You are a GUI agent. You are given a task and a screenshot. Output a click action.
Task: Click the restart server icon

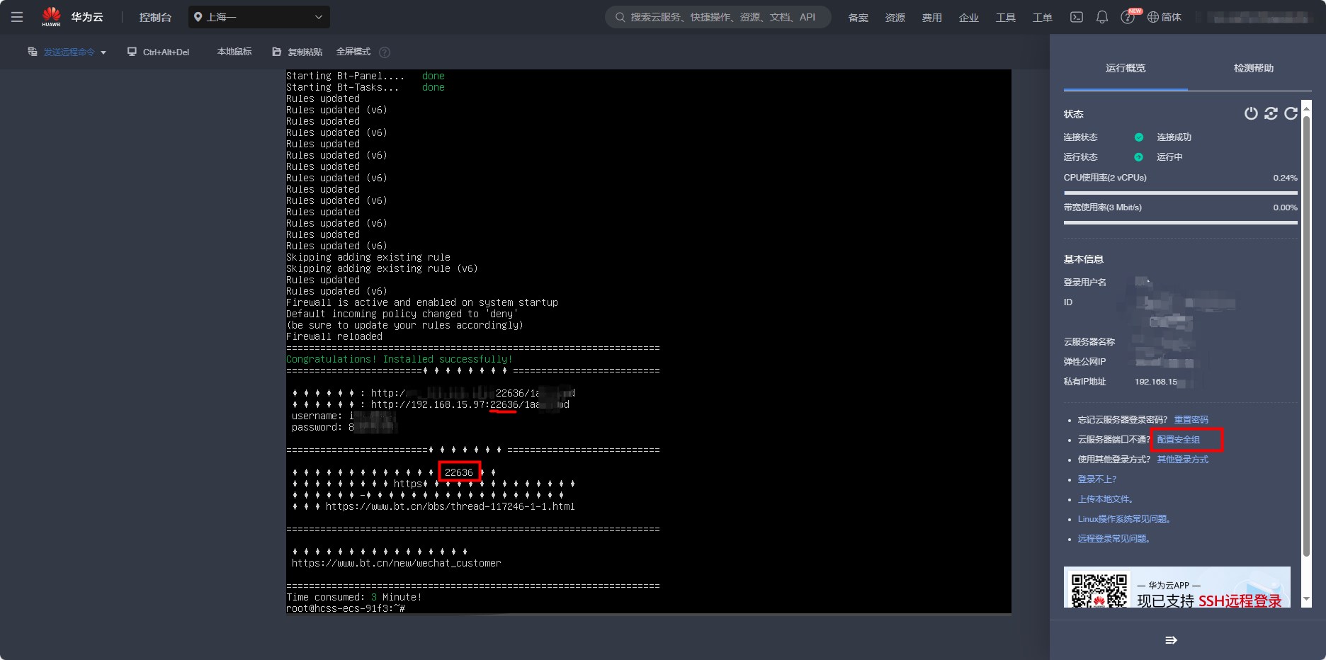click(1271, 113)
